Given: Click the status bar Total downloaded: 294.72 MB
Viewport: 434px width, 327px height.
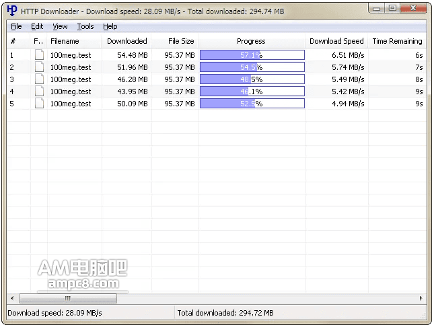Looking at the screenshot, I should [225, 313].
